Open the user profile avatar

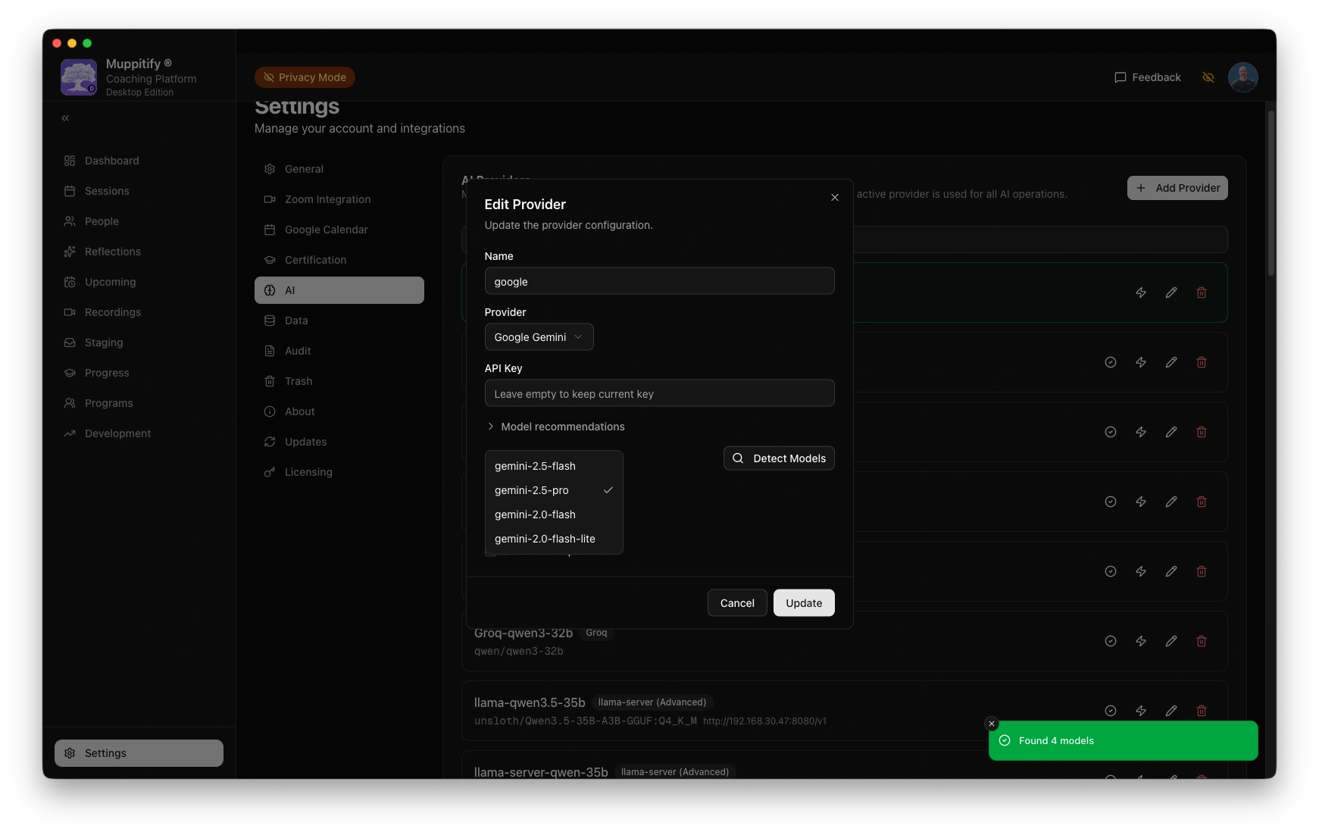(x=1242, y=77)
